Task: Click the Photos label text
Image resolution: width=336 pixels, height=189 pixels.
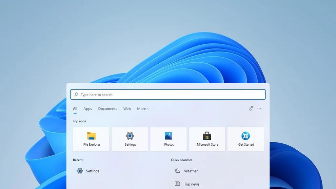Action: tap(169, 145)
